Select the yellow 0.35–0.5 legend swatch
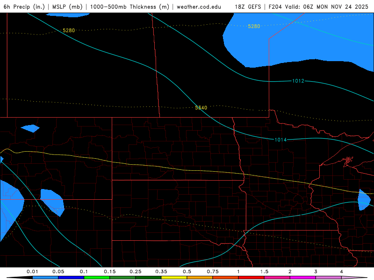The width and height of the screenshot is (374, 280). [x=174, y=278]
